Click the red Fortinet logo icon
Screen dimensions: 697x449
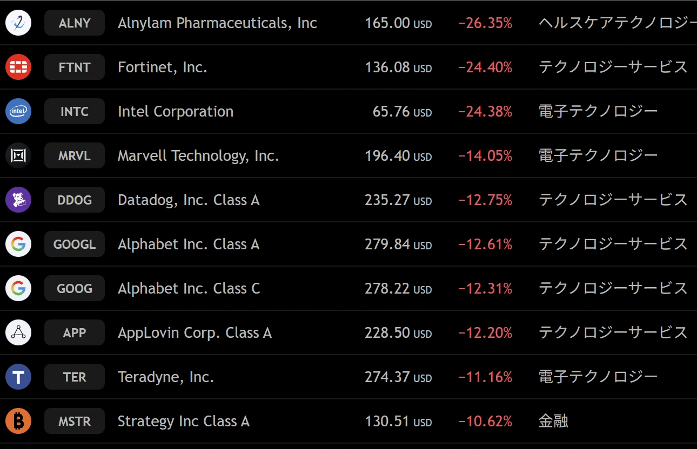[18, 67]
